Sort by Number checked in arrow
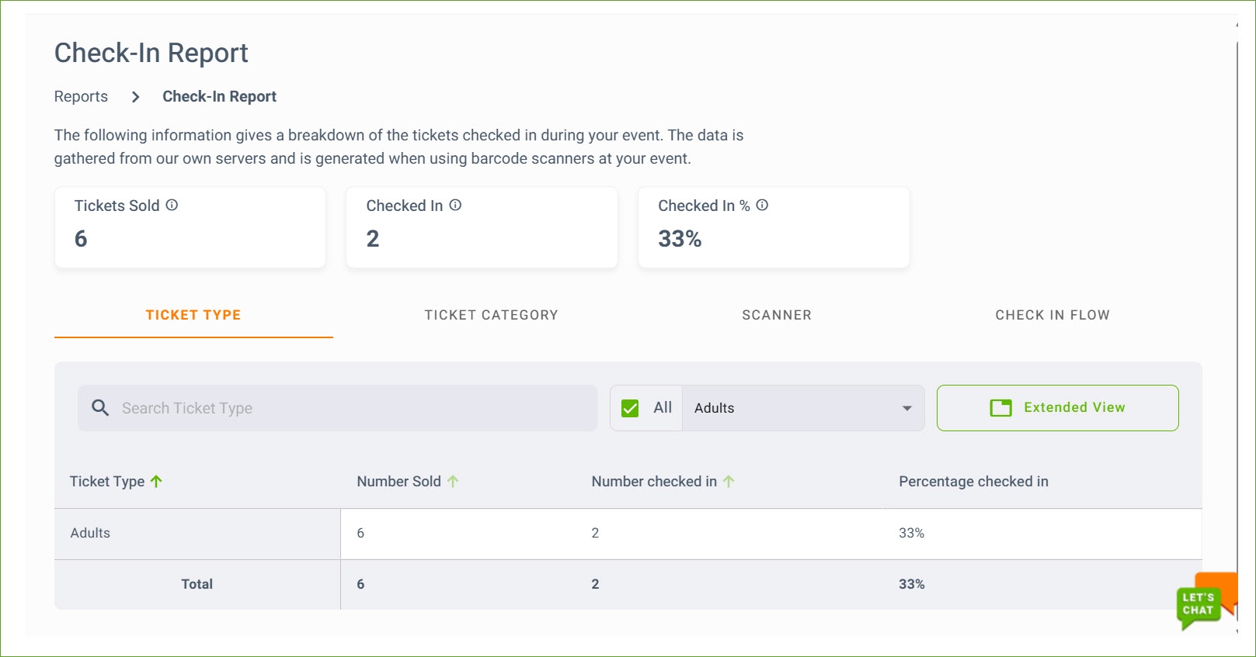Screen dimensions: 1256x657 [729, 482]
